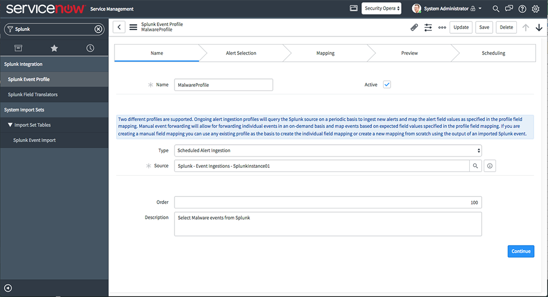Uncheck the Active checkbox
The width and height of the screenshot is (548, 297).
387,84
